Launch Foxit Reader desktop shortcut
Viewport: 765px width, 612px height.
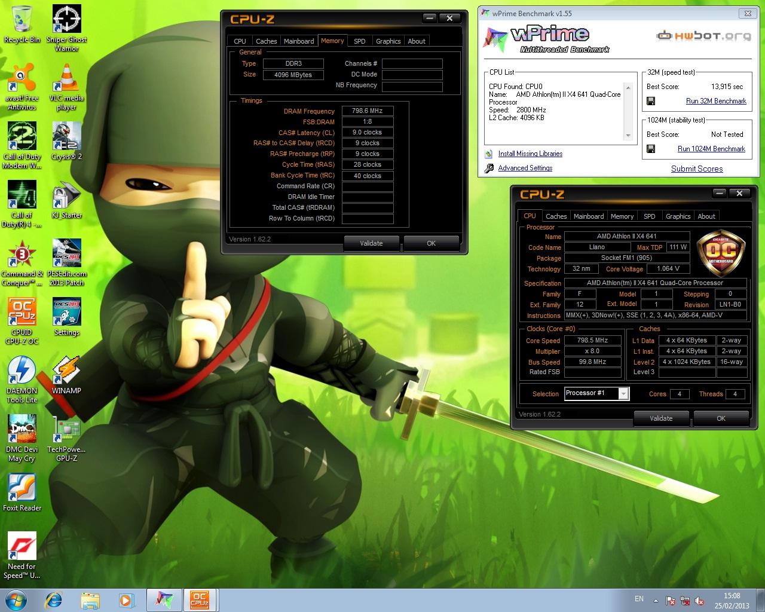click(22, 492)
